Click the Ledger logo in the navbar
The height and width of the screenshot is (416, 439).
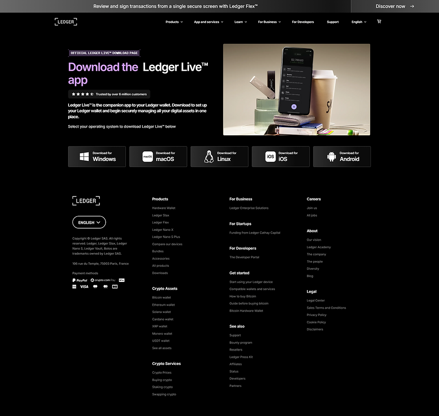click(x=65, y=21)
